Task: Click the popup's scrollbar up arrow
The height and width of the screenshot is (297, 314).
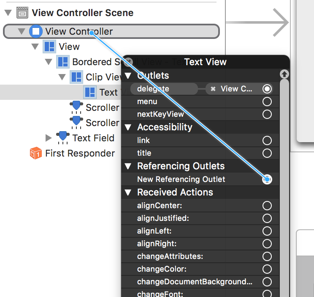Action: tap(284, 74)
